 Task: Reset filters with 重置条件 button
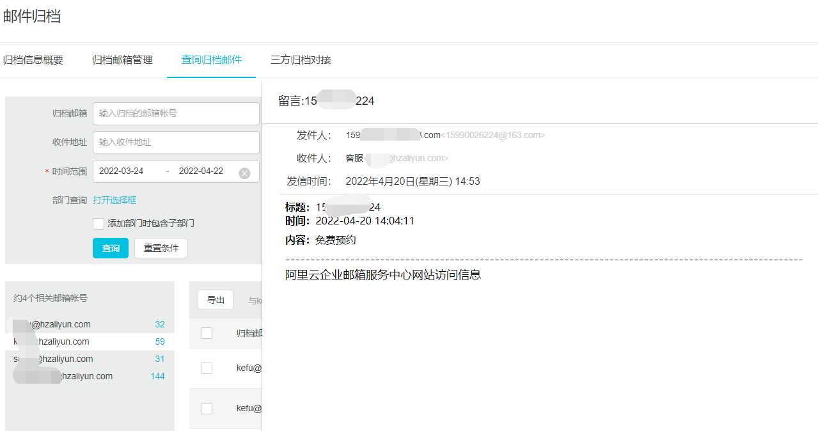[161, 248]
